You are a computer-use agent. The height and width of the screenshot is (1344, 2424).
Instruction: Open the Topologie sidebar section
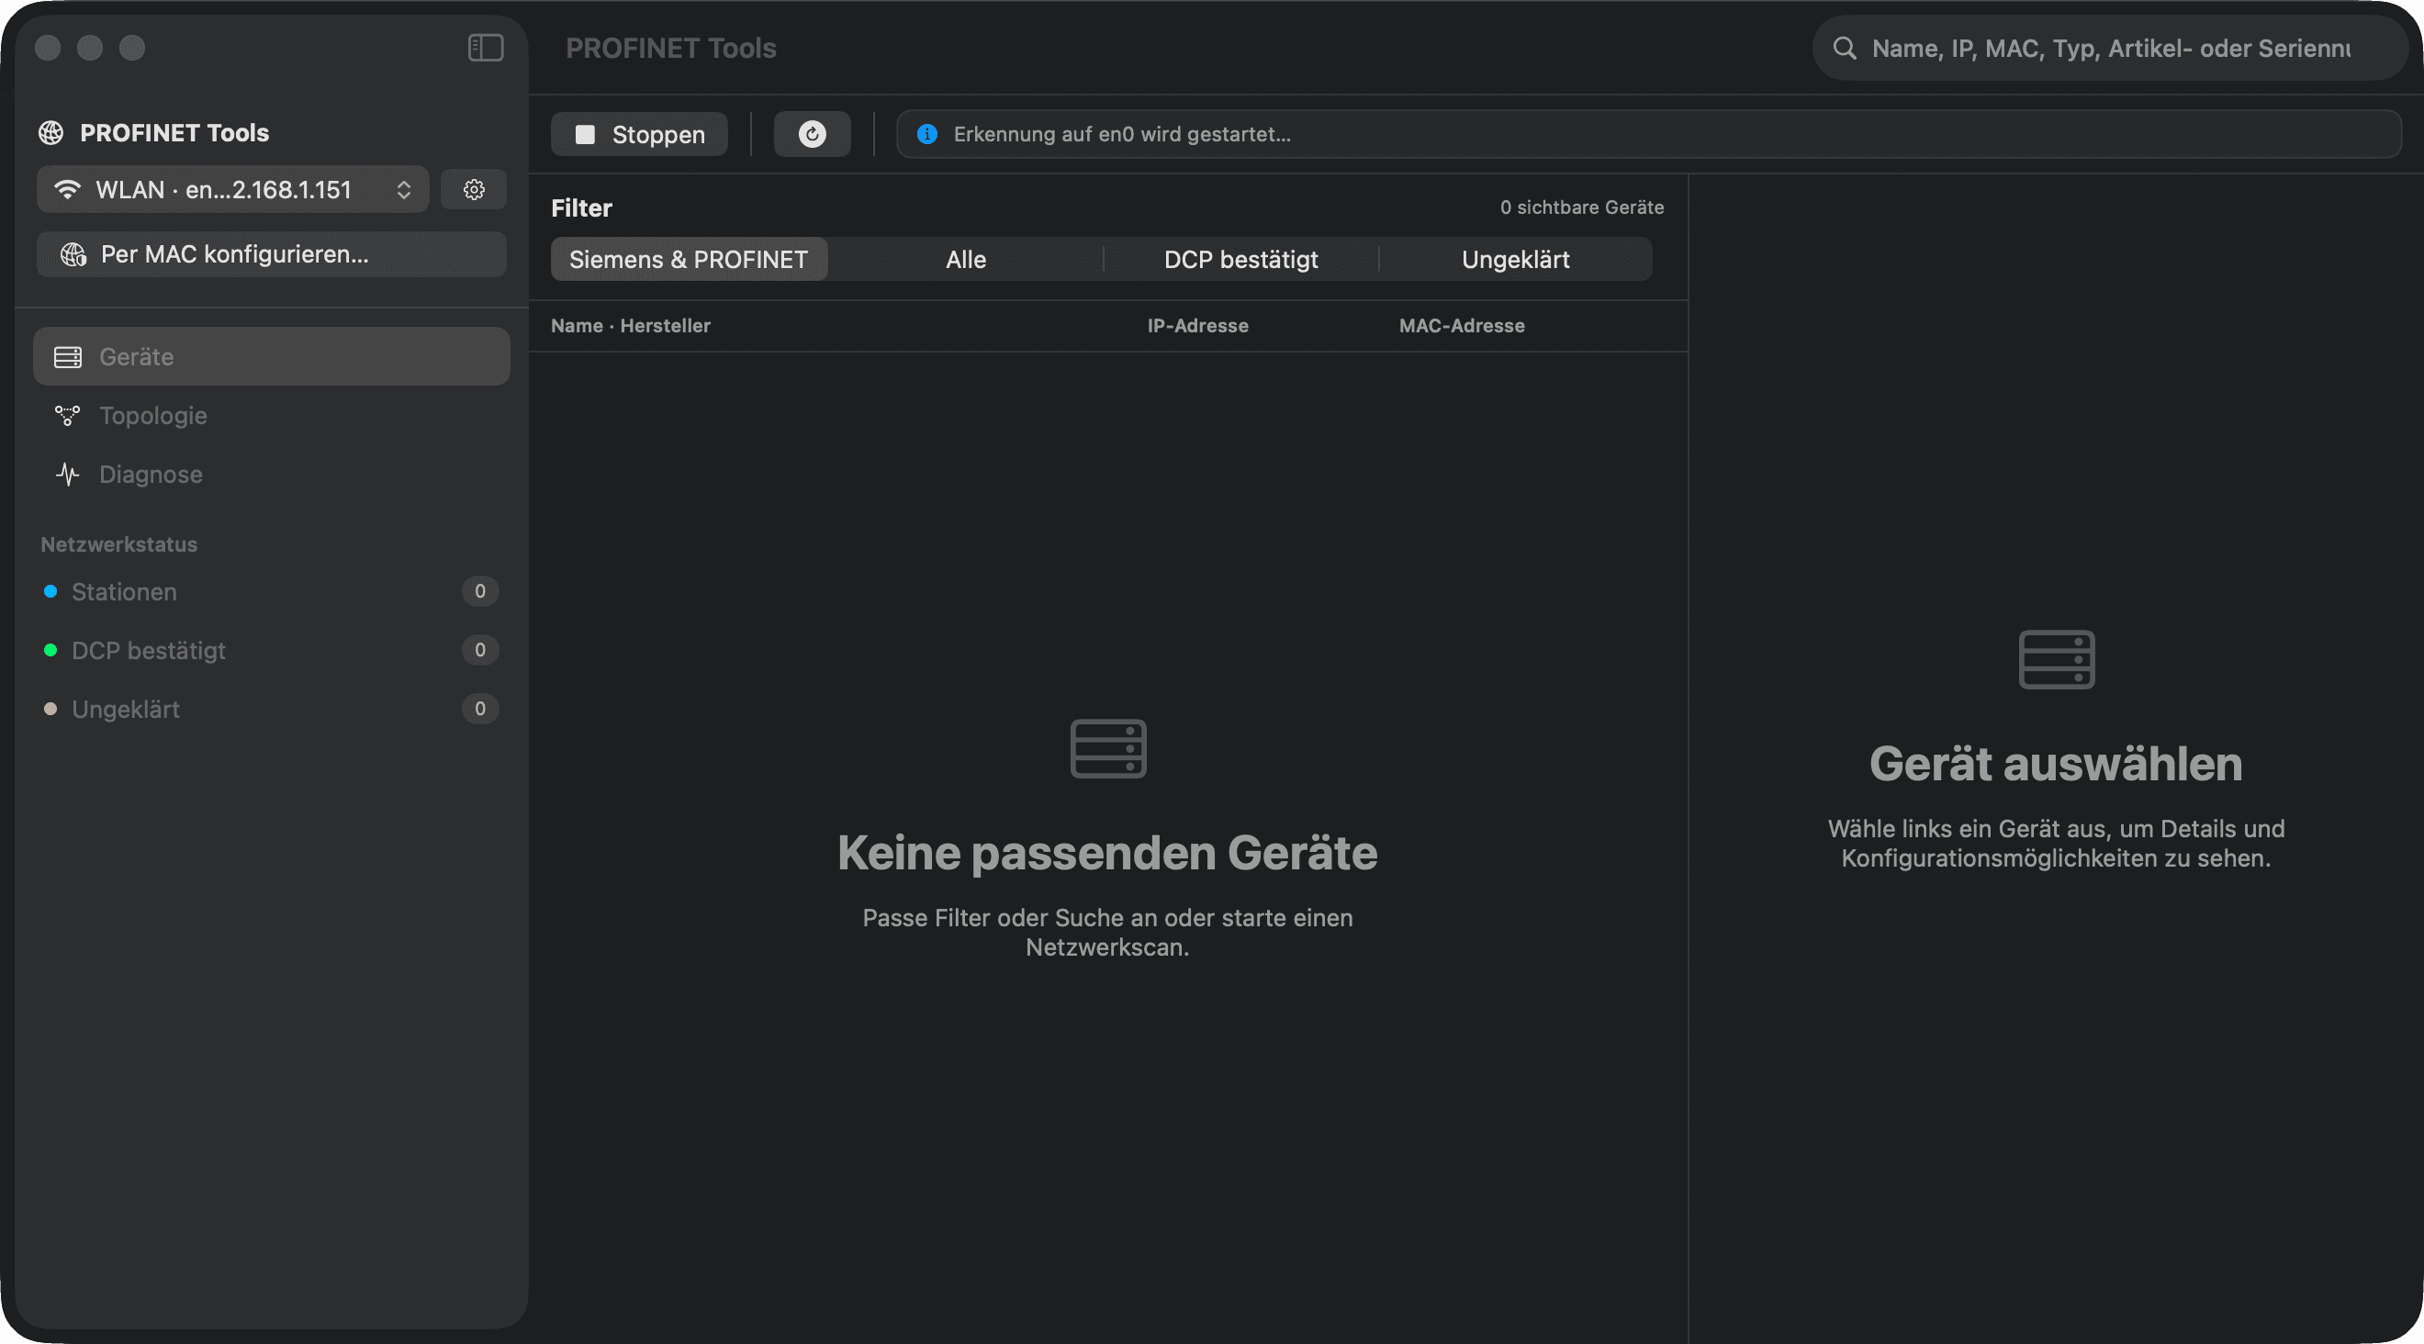[271, 416]
